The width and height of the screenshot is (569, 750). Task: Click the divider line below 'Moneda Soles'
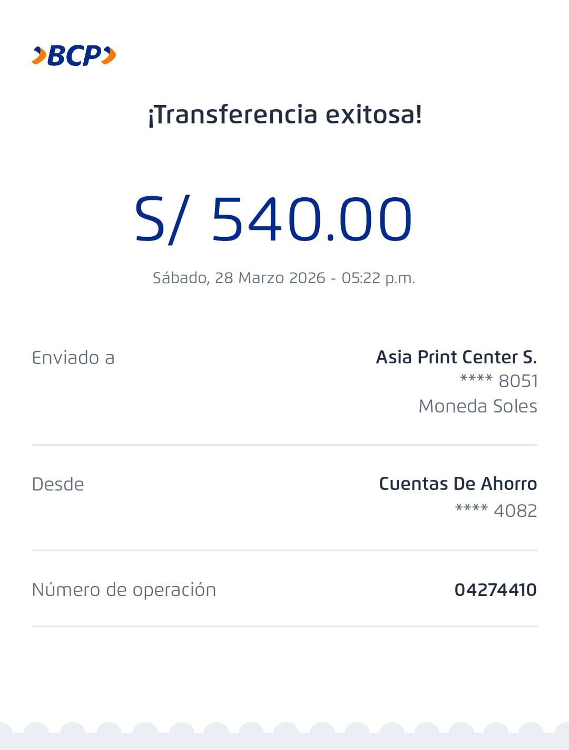[x=284, y=445]
